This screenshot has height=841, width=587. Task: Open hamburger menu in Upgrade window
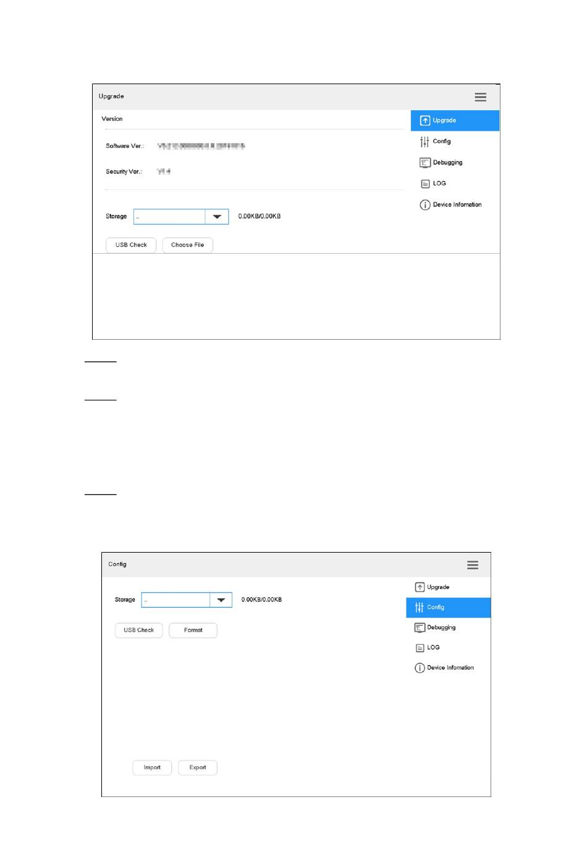pos(480,97)
